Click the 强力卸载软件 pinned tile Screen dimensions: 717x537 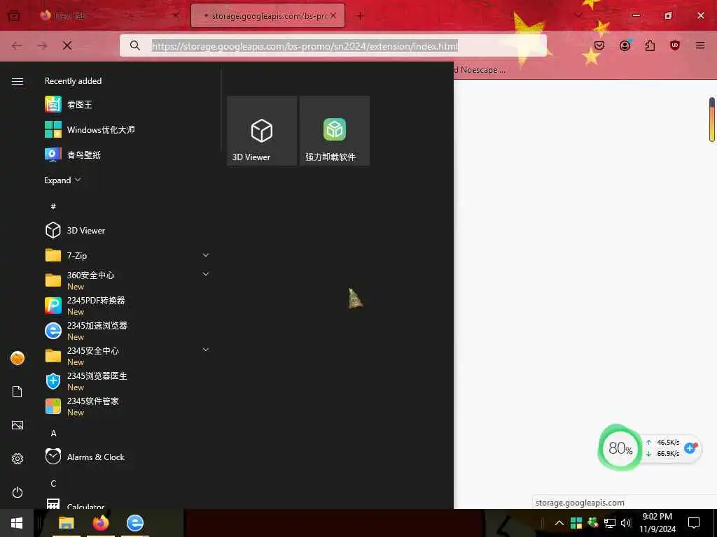[335, 131]
